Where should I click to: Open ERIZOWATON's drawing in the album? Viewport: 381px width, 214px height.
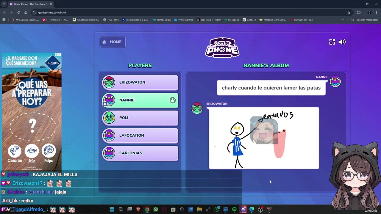[x=264, y=138]
